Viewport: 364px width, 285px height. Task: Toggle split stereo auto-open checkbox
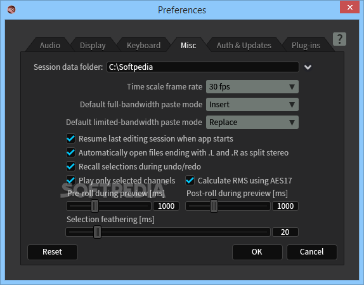[70, 152]
